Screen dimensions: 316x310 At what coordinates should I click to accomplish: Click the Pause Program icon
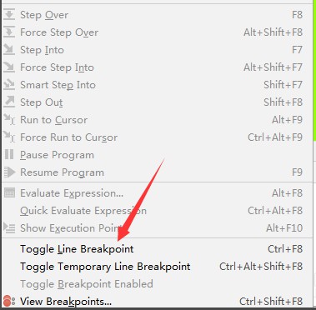(9, 155)
